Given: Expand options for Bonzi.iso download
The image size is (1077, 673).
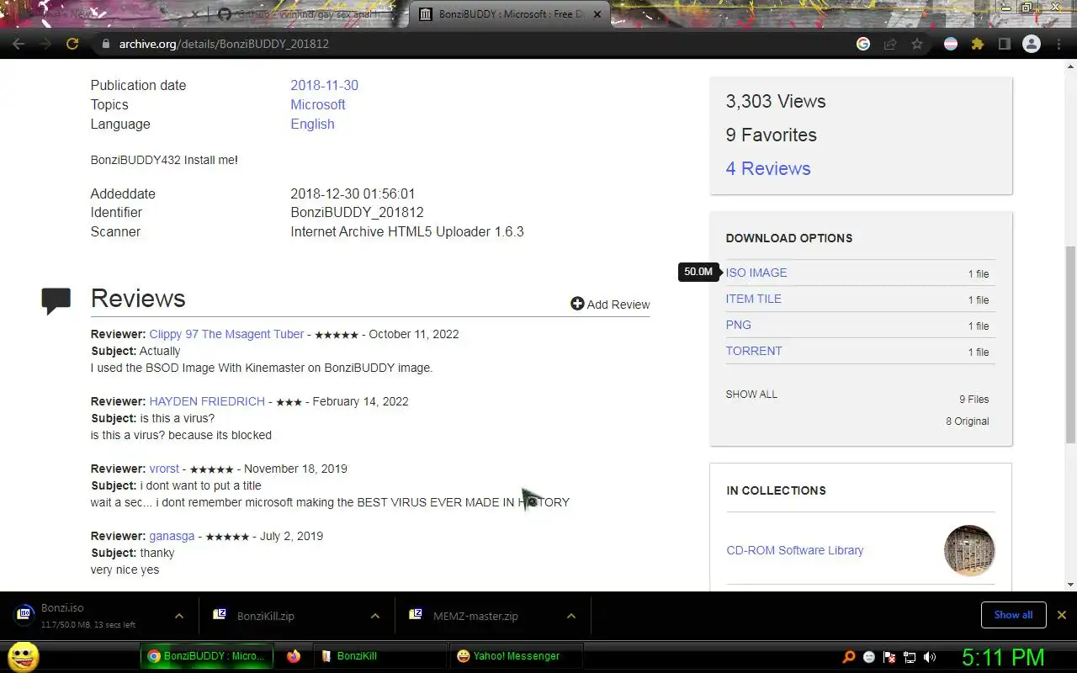Looking at the screenshot, I should [x=179, y=616].
